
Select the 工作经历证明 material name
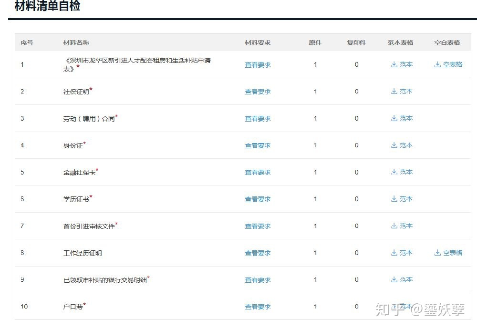pos(83,253)
